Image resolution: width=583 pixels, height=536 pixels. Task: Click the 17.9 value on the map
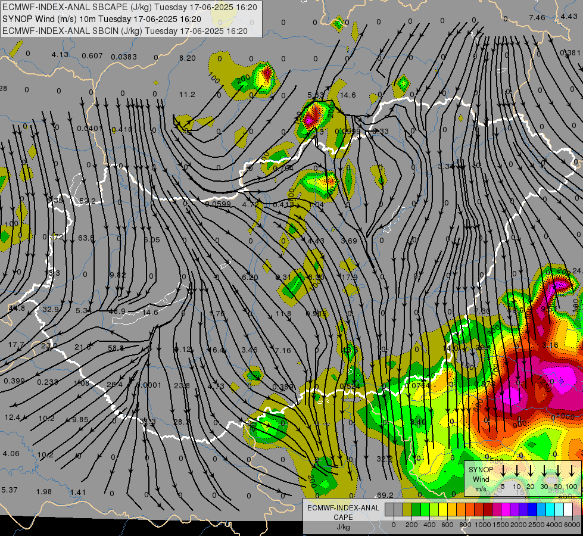tap(349, 277)
